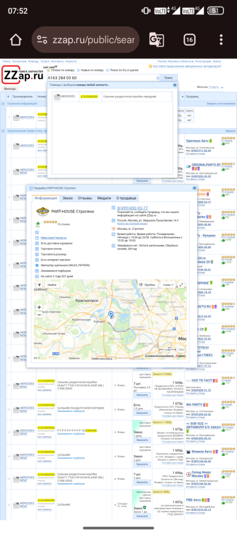This screenshot has height=536, width=237.
Task: Switch to the "О продавце" tab
Action: (127, 198)
